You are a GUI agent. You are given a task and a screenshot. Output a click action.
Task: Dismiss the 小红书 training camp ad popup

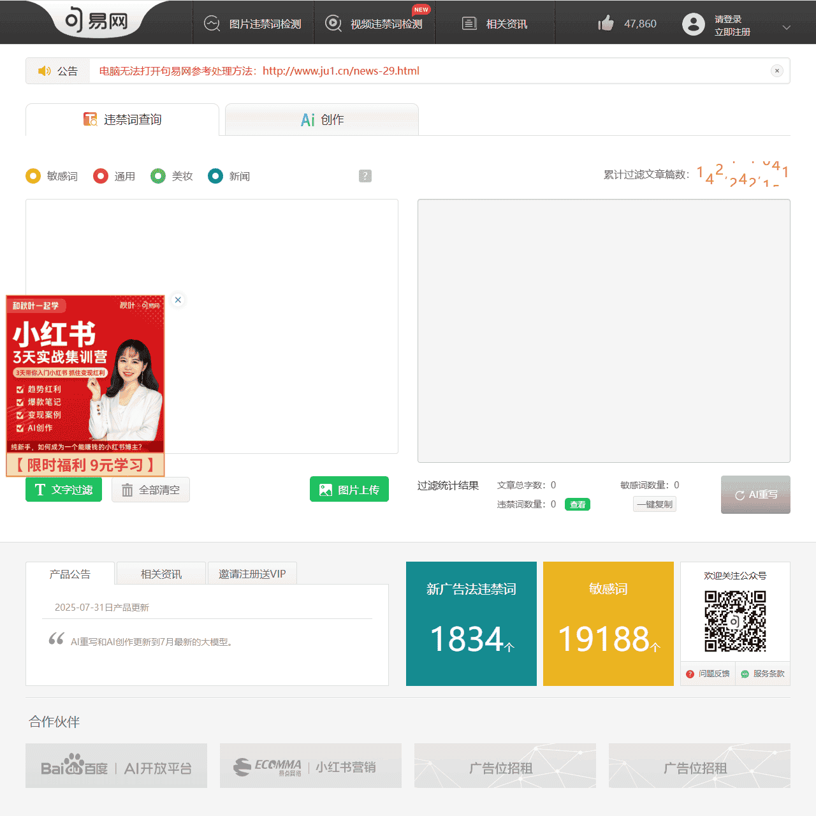tap(178, 300)
